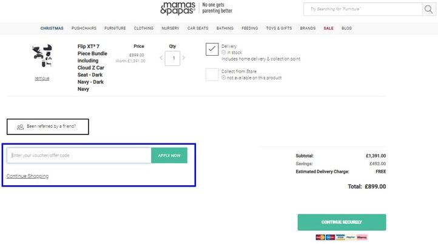The height and width of the screenshot is (244, 438).
Task: Decrease quantity with left arrow
Action: click(x=161, y=58)
